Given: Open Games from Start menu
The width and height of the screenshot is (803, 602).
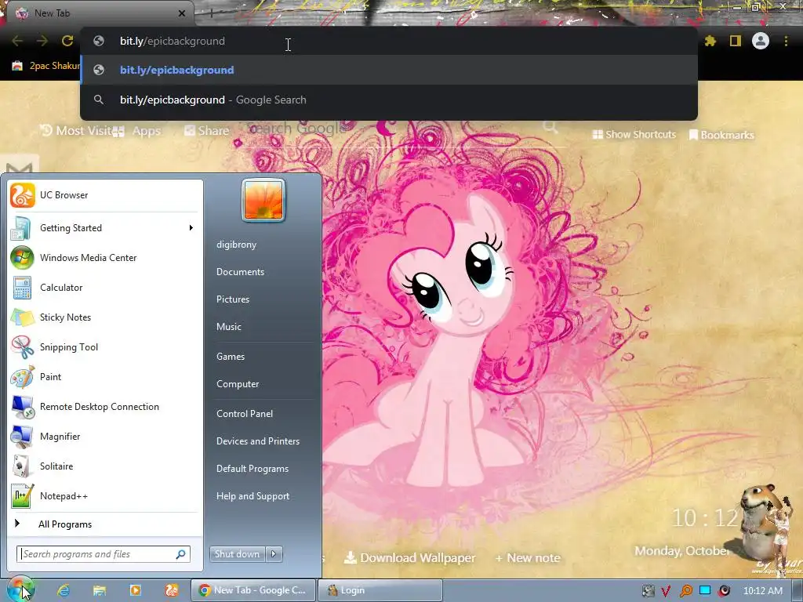Looking at the screenshot, I should 231,357.
